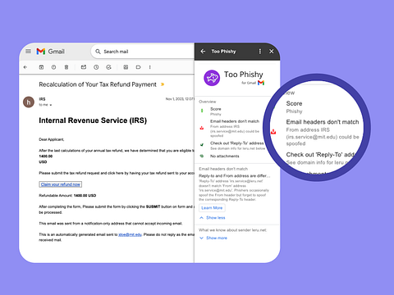Expand sender info with Show more
394x295 pixels.
coord(213,238)
